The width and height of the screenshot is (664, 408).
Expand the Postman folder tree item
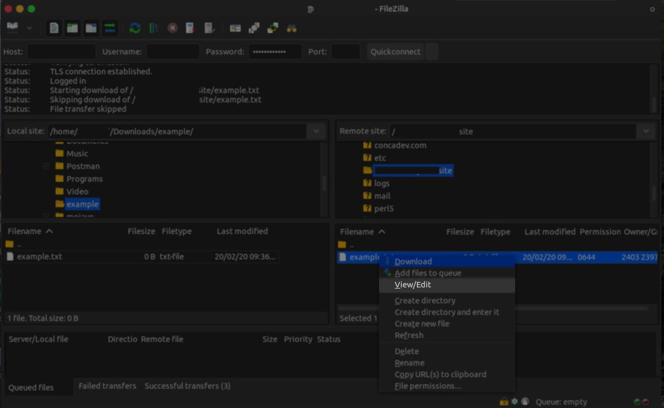46,166
